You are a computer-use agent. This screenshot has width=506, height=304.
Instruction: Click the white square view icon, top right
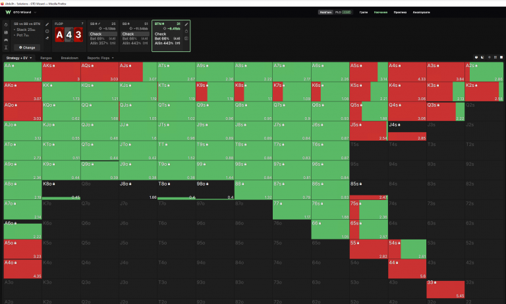[x=501, y=57]
